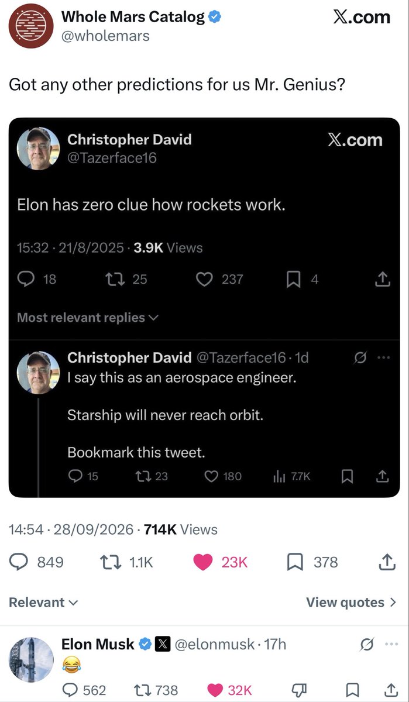Open the @wholemars handle
This screenshot has height=702, width=409.
coord(105,36)
